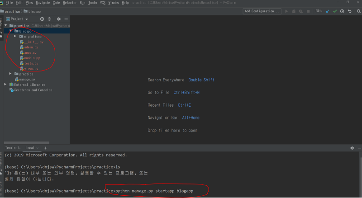
Task: Open the Project view dropdown
Action: point(17,19)
